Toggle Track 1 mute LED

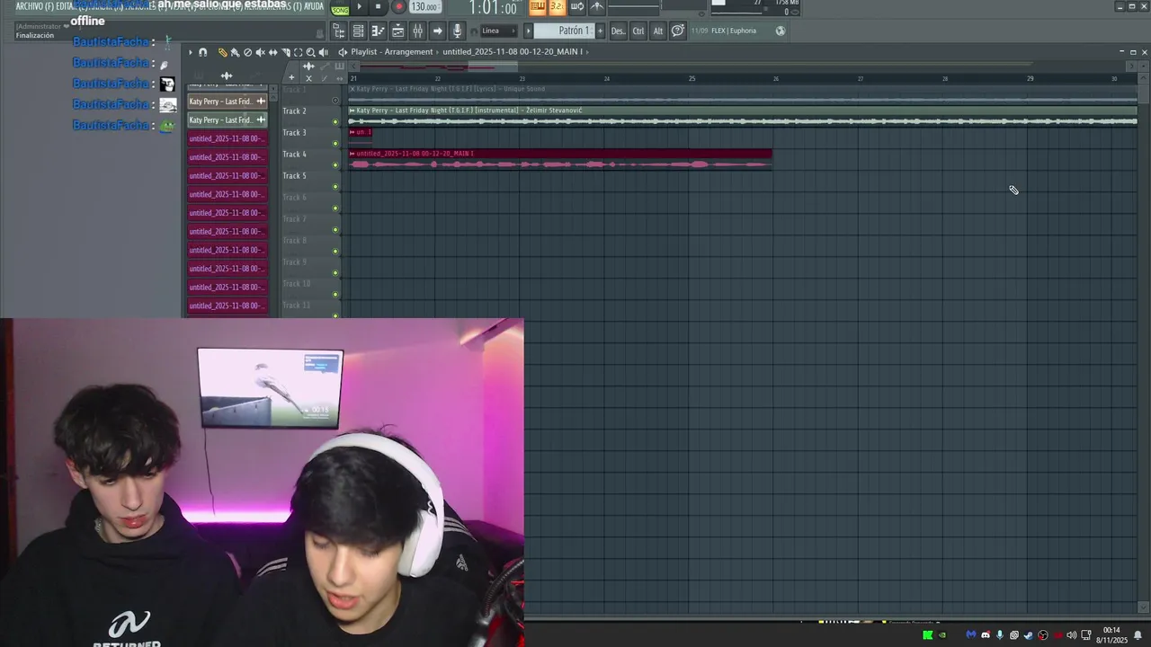tap(335, 101)
